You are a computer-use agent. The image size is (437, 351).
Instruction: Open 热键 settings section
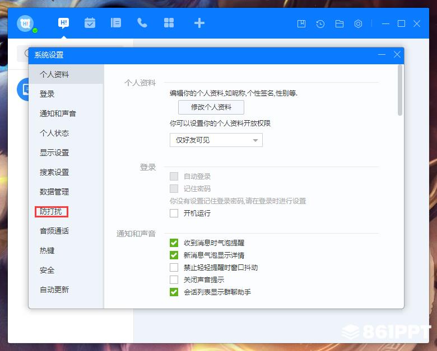pos(66,250)
